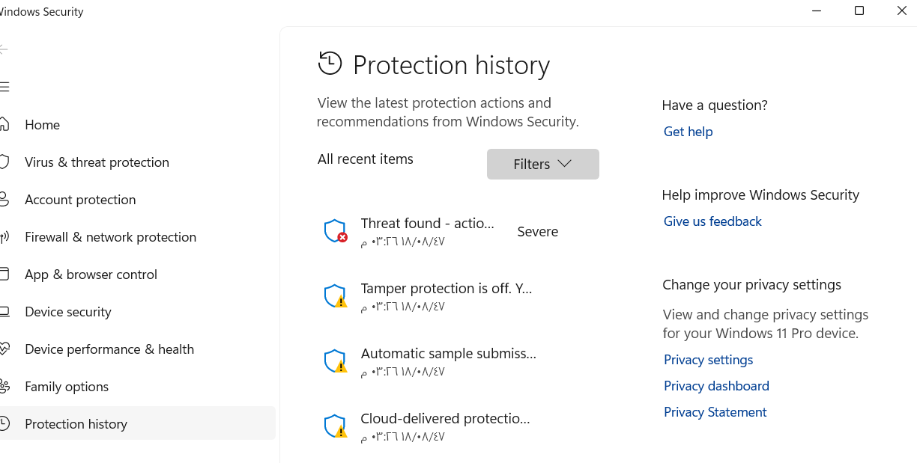
Task: Open Firewall & network protection page
Action: (110, 237)
